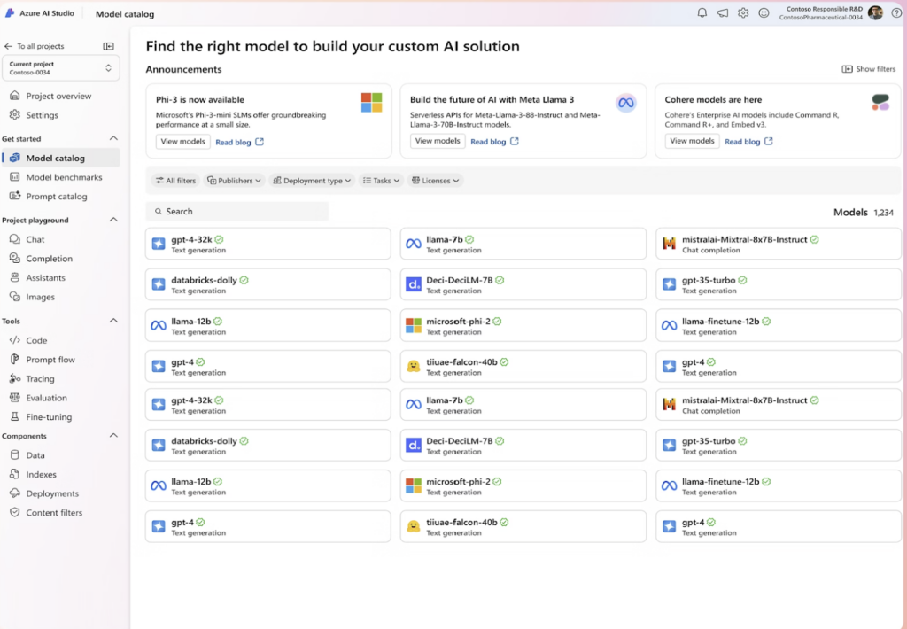
Task: Click the Content filters shield icon
Action: coord(15,512)
